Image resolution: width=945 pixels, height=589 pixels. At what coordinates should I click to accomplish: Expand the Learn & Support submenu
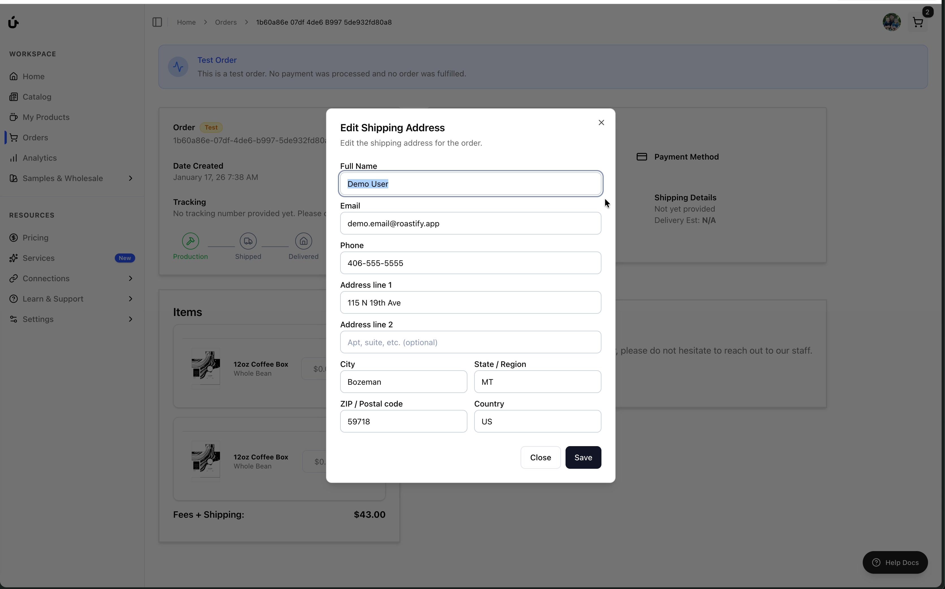click(130, 299)
